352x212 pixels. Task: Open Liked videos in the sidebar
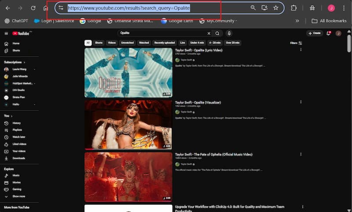pos(19,144)
